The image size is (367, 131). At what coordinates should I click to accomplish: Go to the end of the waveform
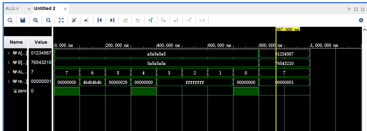click(112, 20)
